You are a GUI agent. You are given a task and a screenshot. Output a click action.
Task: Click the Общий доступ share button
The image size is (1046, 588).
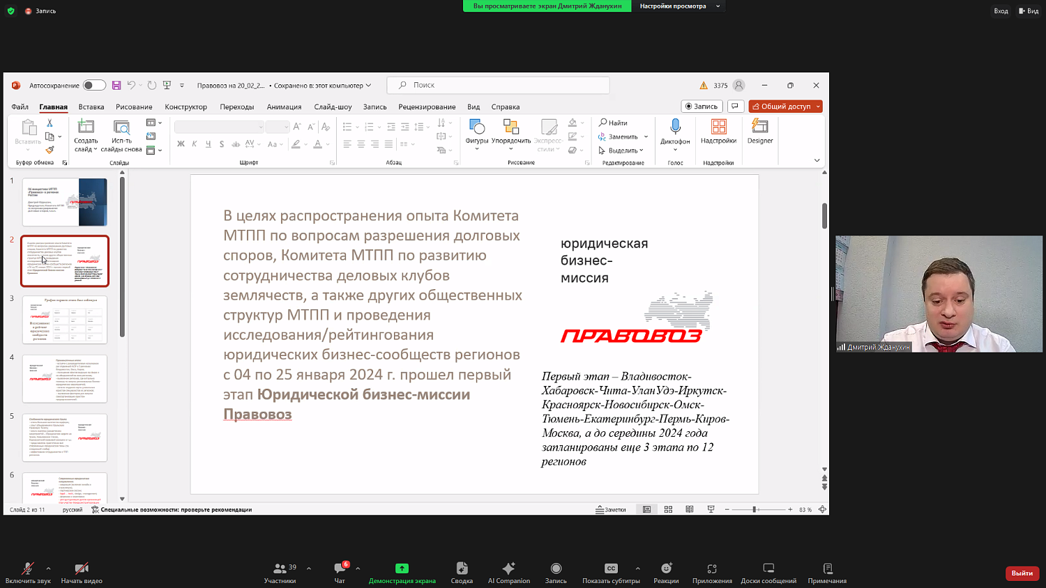tap(786, 106)
